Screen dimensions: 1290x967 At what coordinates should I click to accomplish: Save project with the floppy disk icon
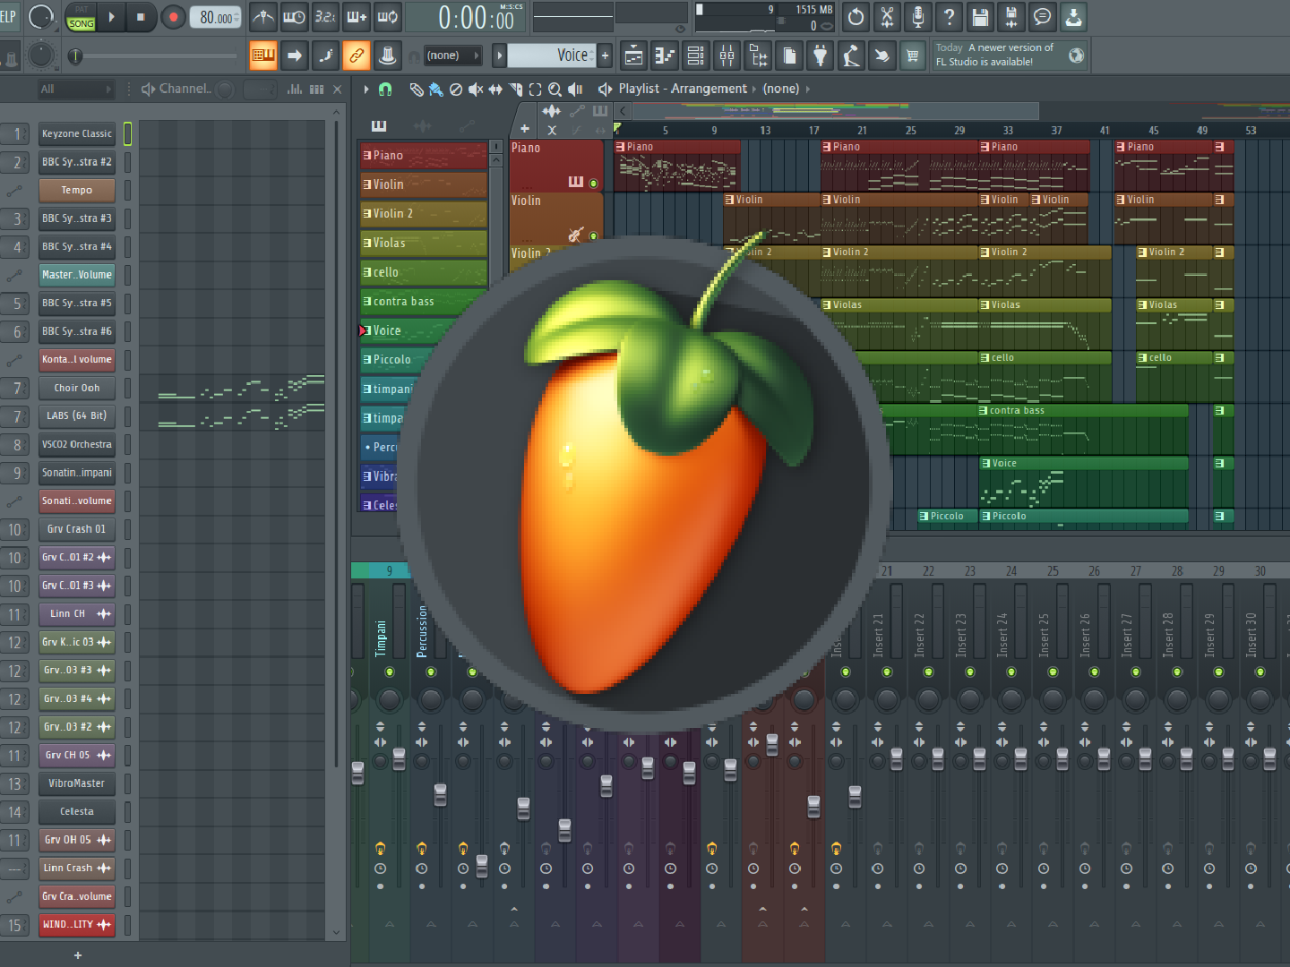[980, 17]
